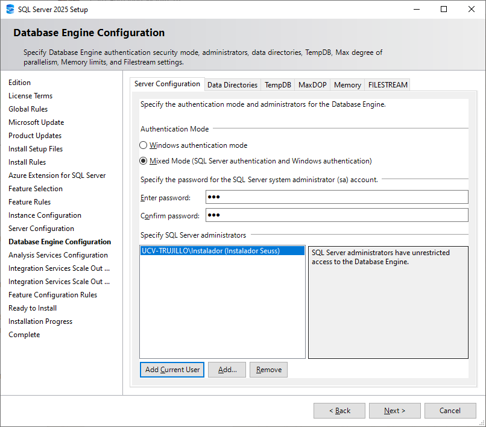Click the Add Current User button

pos(172,370)
